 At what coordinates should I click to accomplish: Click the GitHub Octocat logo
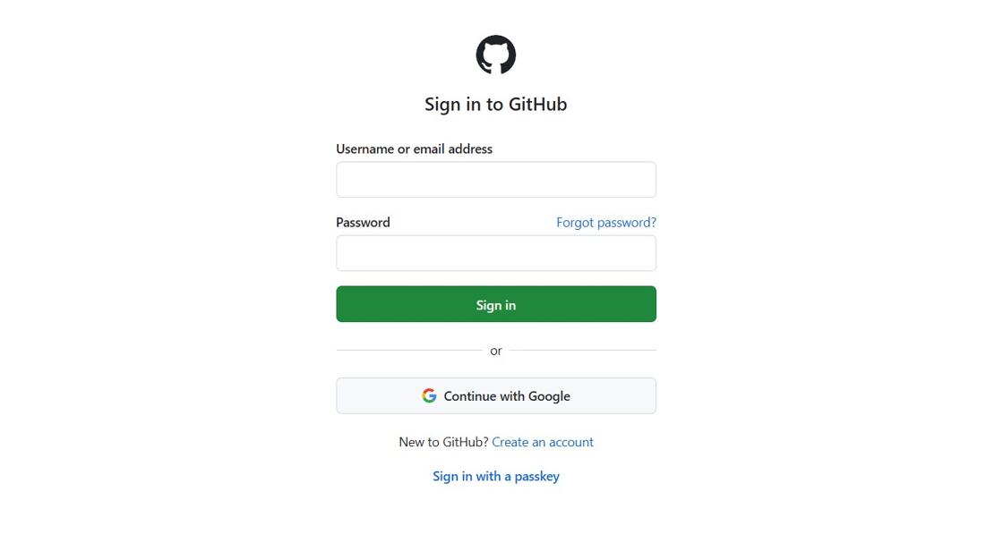495,55
